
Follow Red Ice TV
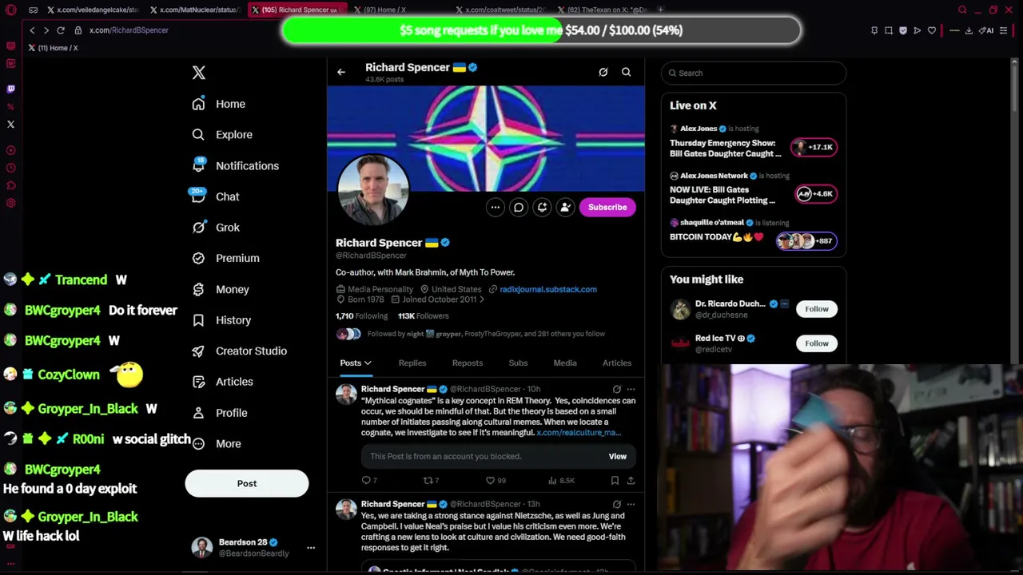tap(817, 343)
